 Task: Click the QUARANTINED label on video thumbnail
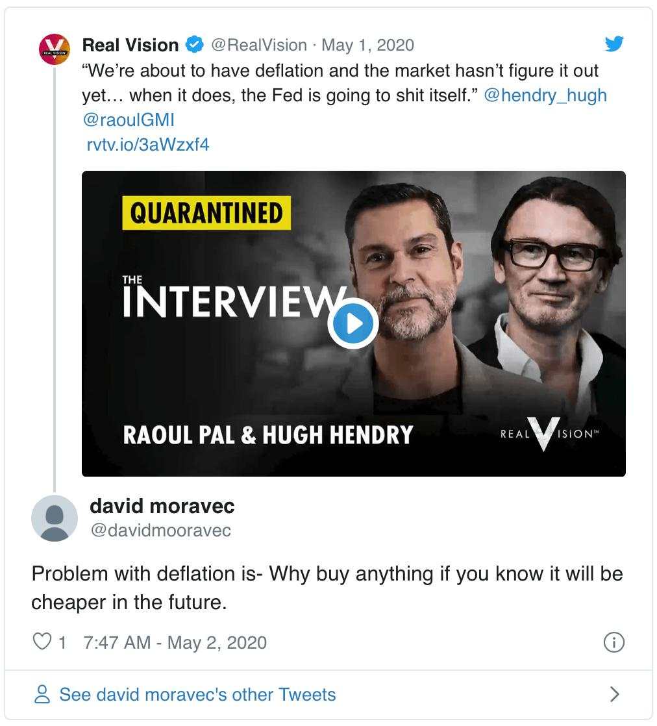point(206,213)
